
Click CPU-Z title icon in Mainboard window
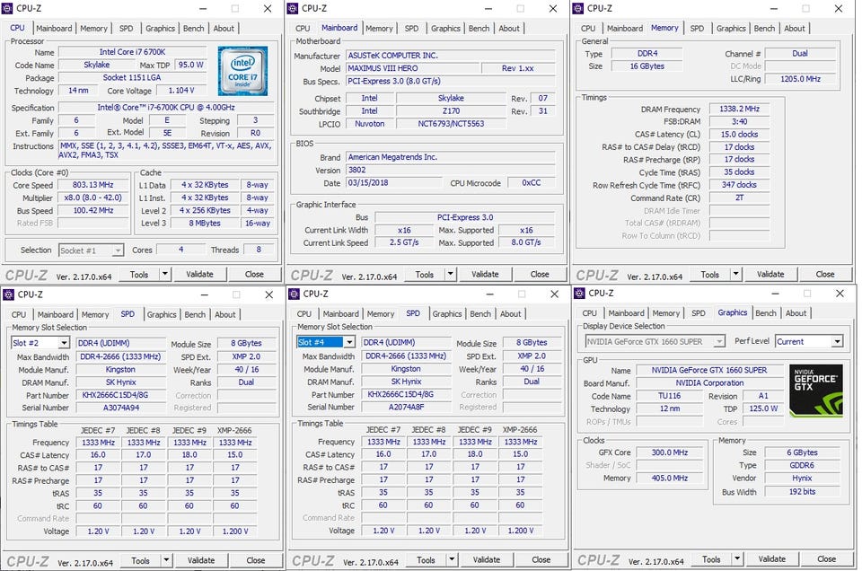[293, 8]
